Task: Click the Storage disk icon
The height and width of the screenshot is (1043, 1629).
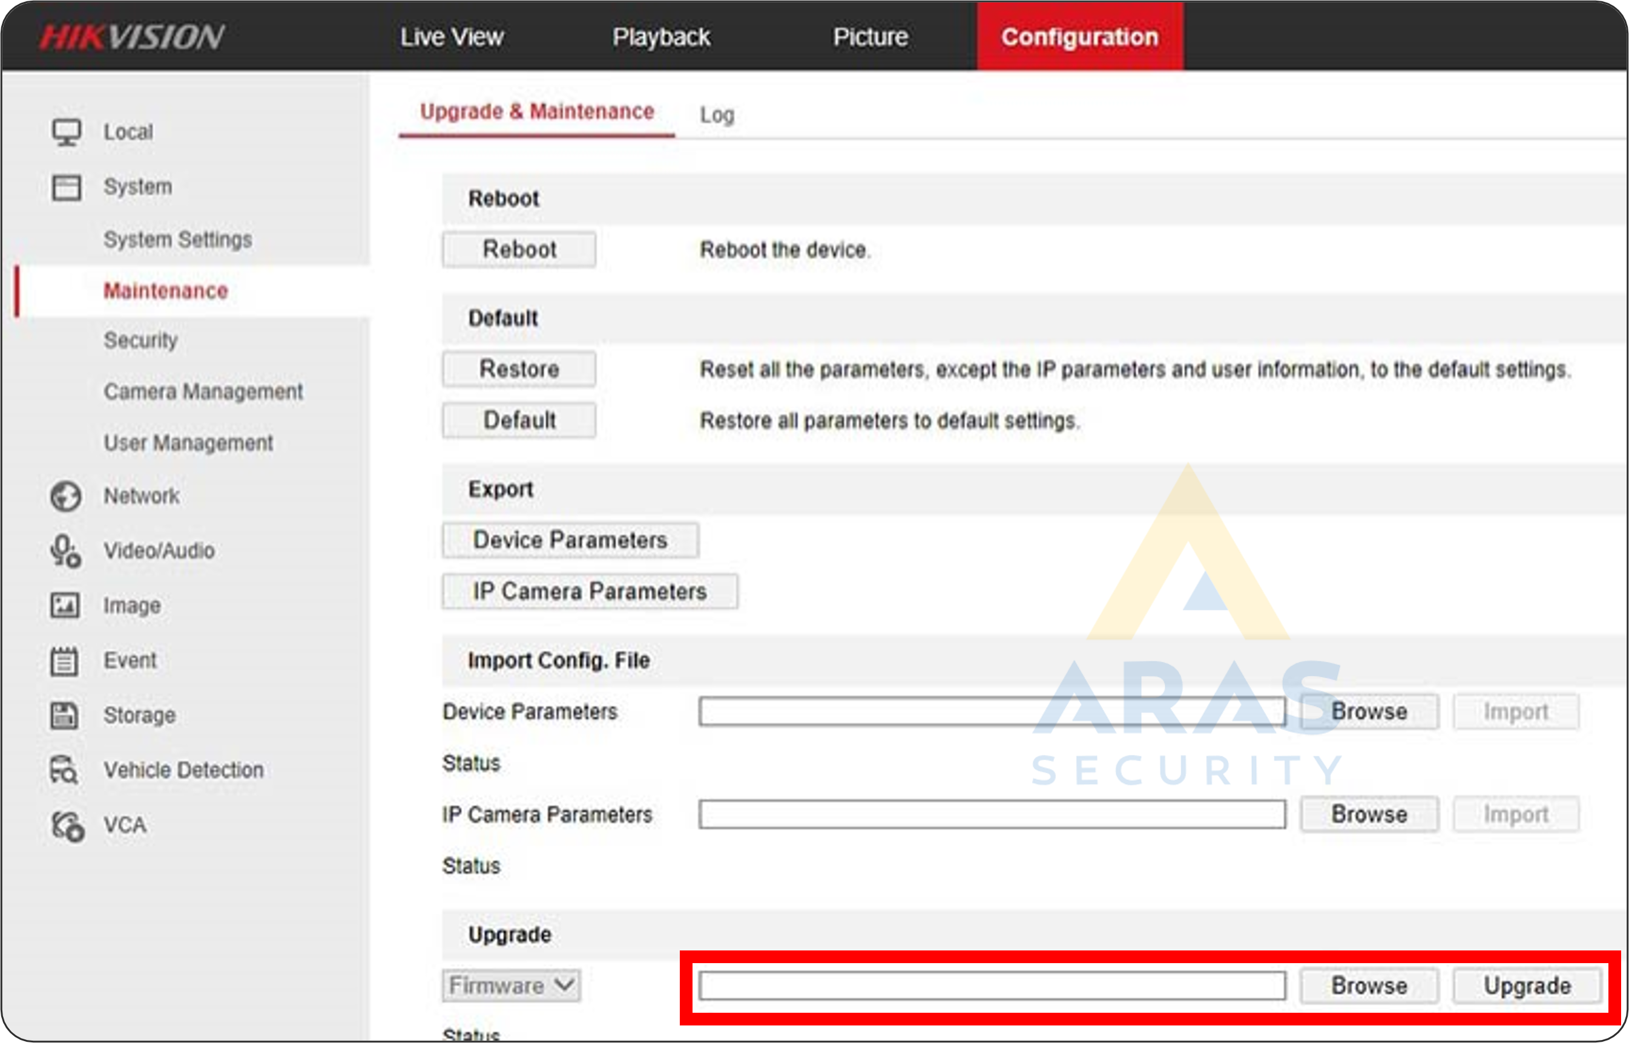Action: 65,715
